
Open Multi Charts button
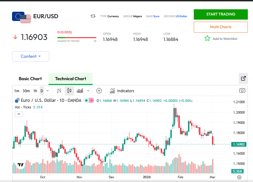[221, 27]
